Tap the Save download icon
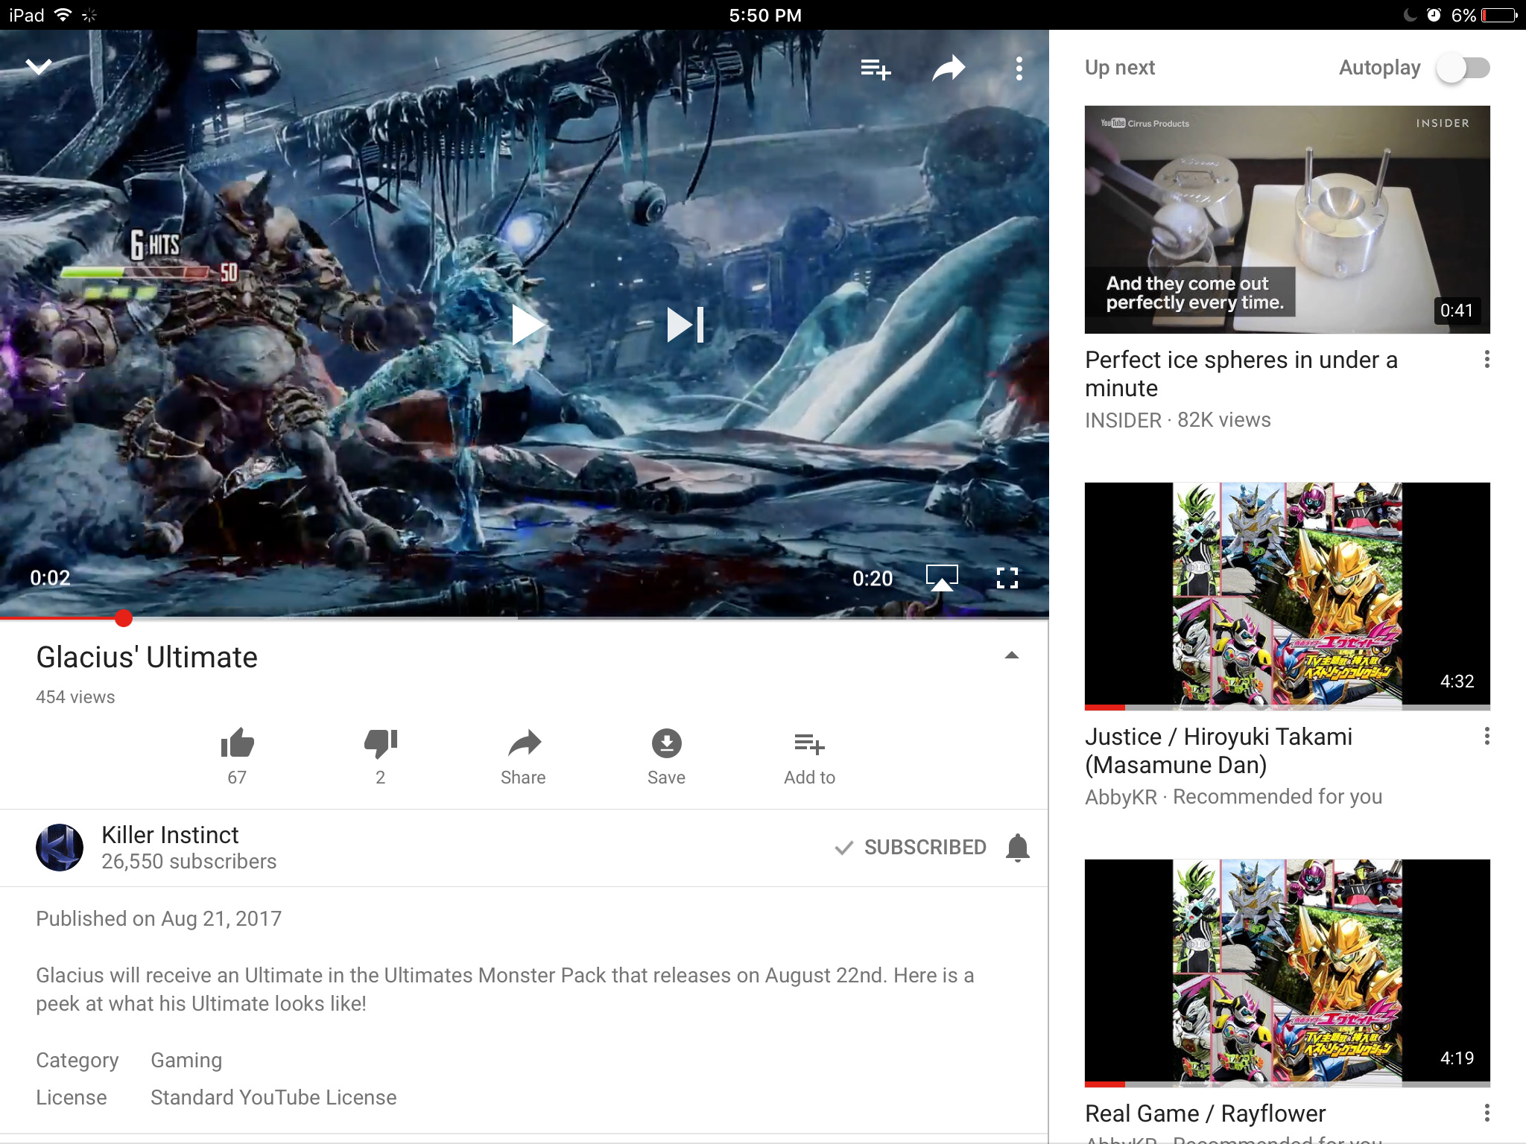Image resolution: width=1526 pixels, height=1144 pixels. click(666, 743)
